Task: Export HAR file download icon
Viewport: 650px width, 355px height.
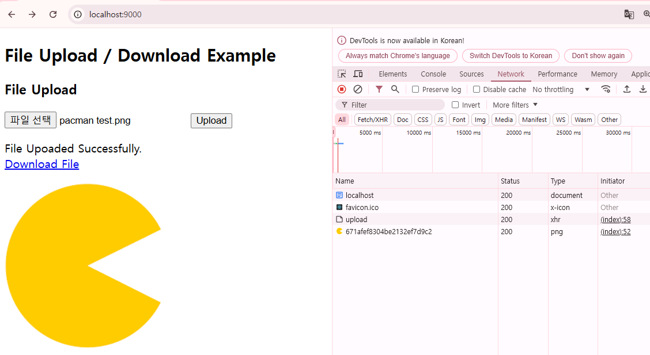Action: pyautogui.click(x=643, y=89)
